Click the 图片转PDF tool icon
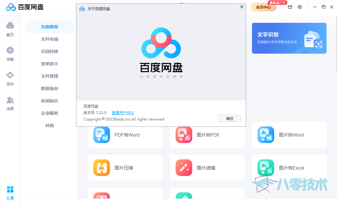The width and height of the screenshot is (337, 209). pos(184,135)
